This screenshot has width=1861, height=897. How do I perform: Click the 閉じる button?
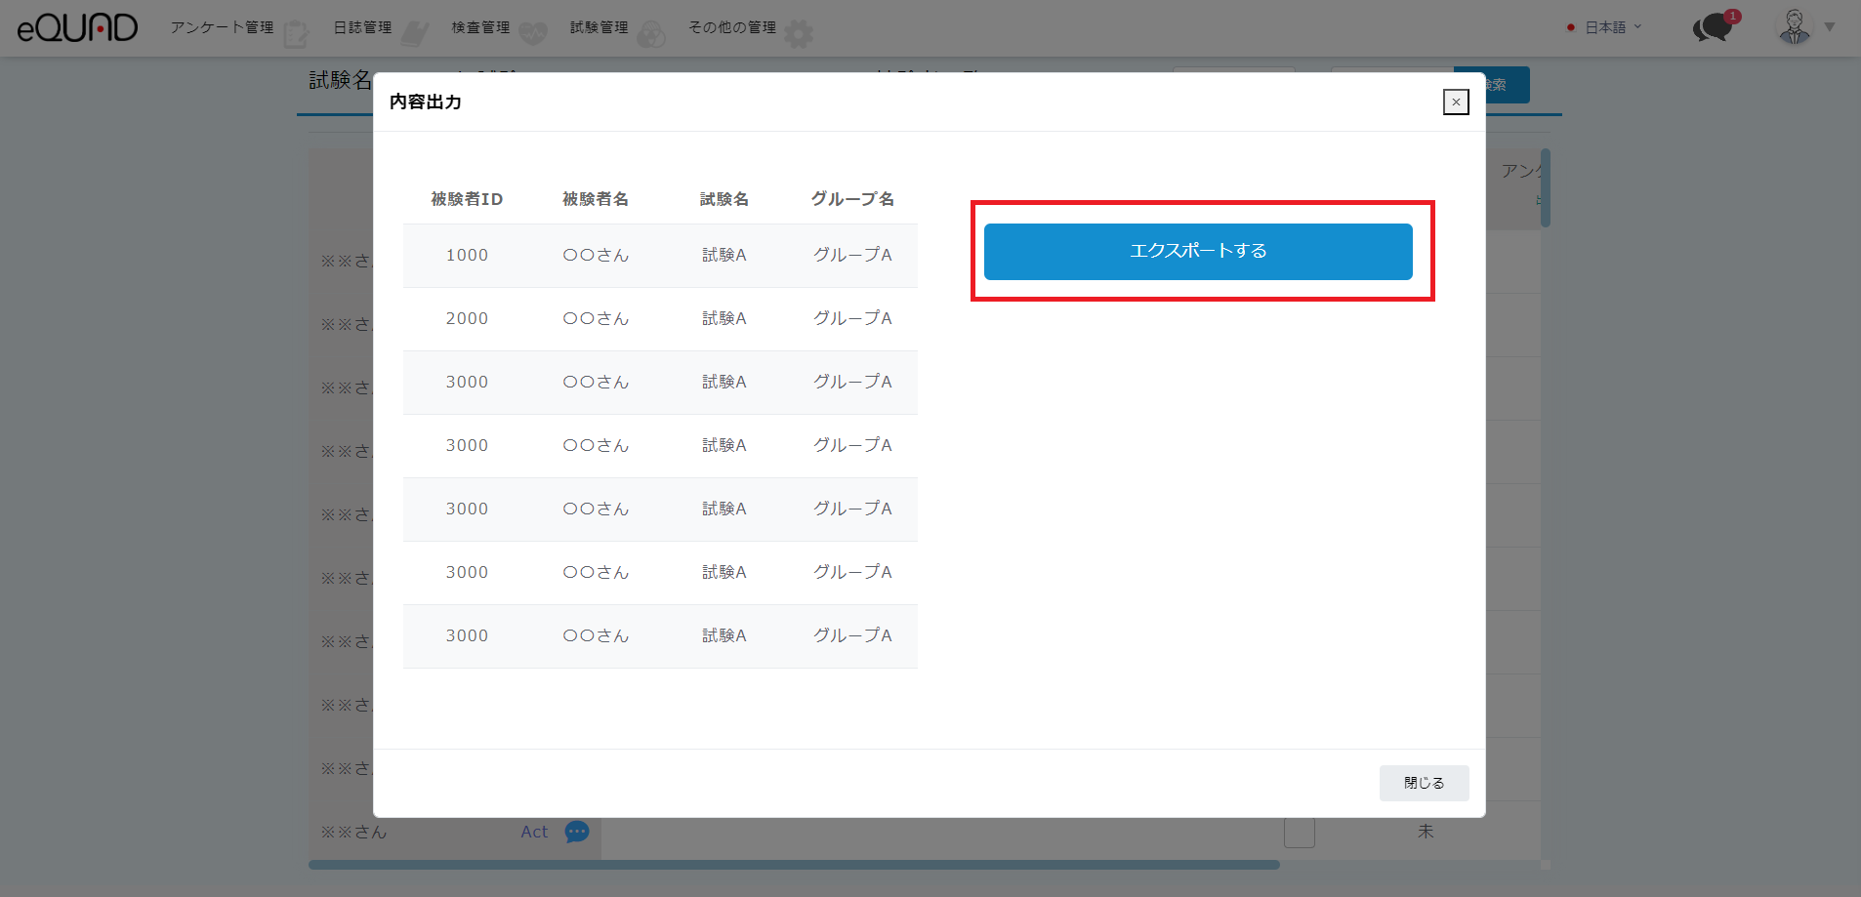(x=1424, y=783)
